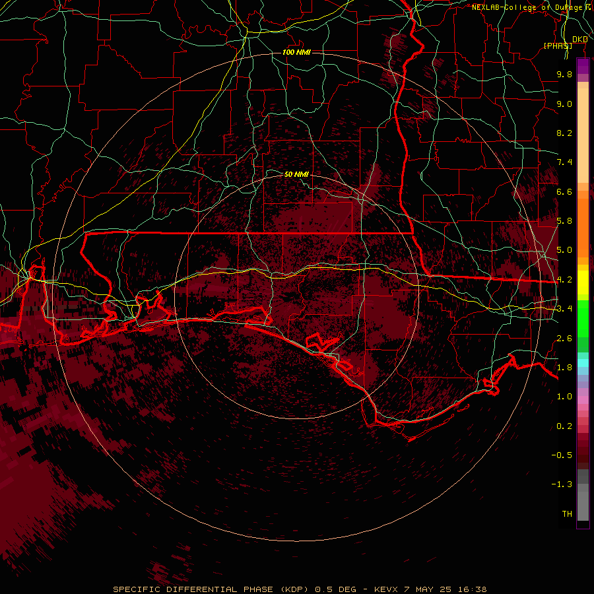This screenshot has height=594, width=594.
Task: Click the 0.2 value on the color scale
Action: pos(564,426)
